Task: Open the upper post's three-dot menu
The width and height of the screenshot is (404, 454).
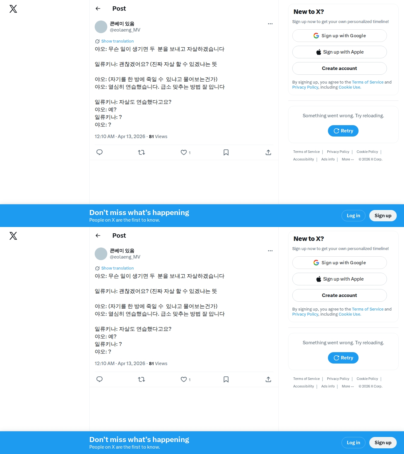Action: tap(270, 24)
